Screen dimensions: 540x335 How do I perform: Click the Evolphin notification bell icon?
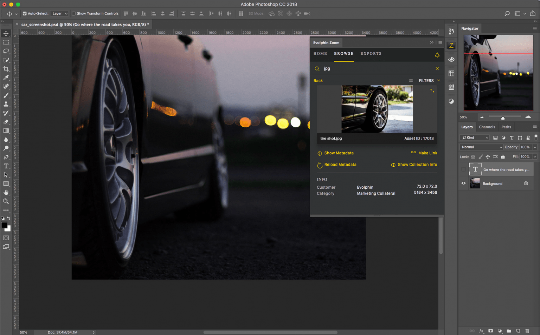click(x=437, y=55)
